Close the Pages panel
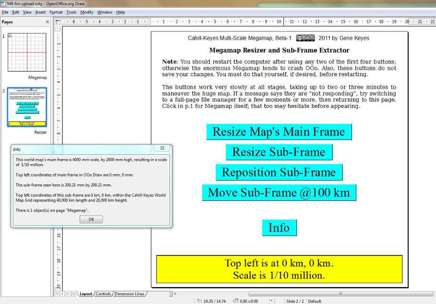The height and width of the screenshot is (304, 436). pos(47,22)
